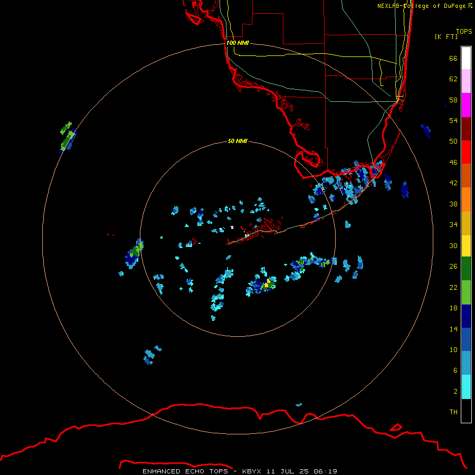475x475 pixels.
Task: Click the "50 NMI" range ring label
Action: tap(237, 141)
